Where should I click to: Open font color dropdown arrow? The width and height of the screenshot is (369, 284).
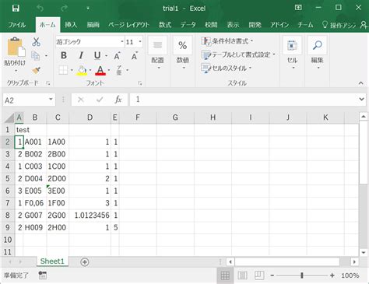click(109, 70)
